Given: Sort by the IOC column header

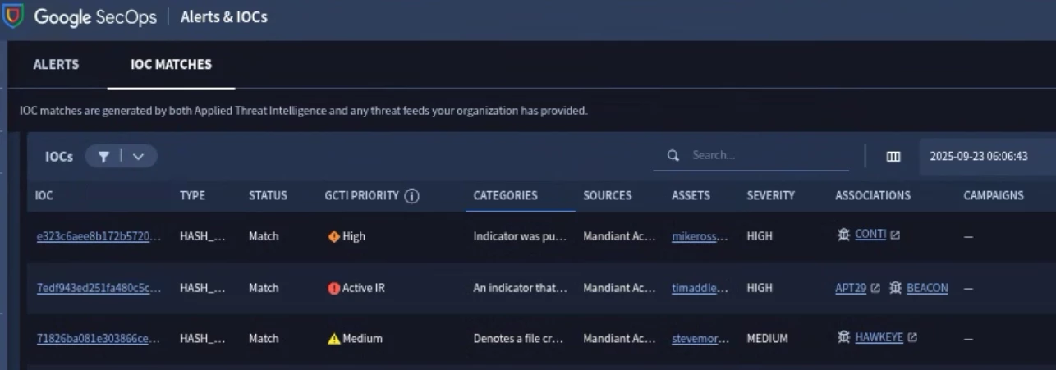Looking at the screenshot, I should coord(44,195).
